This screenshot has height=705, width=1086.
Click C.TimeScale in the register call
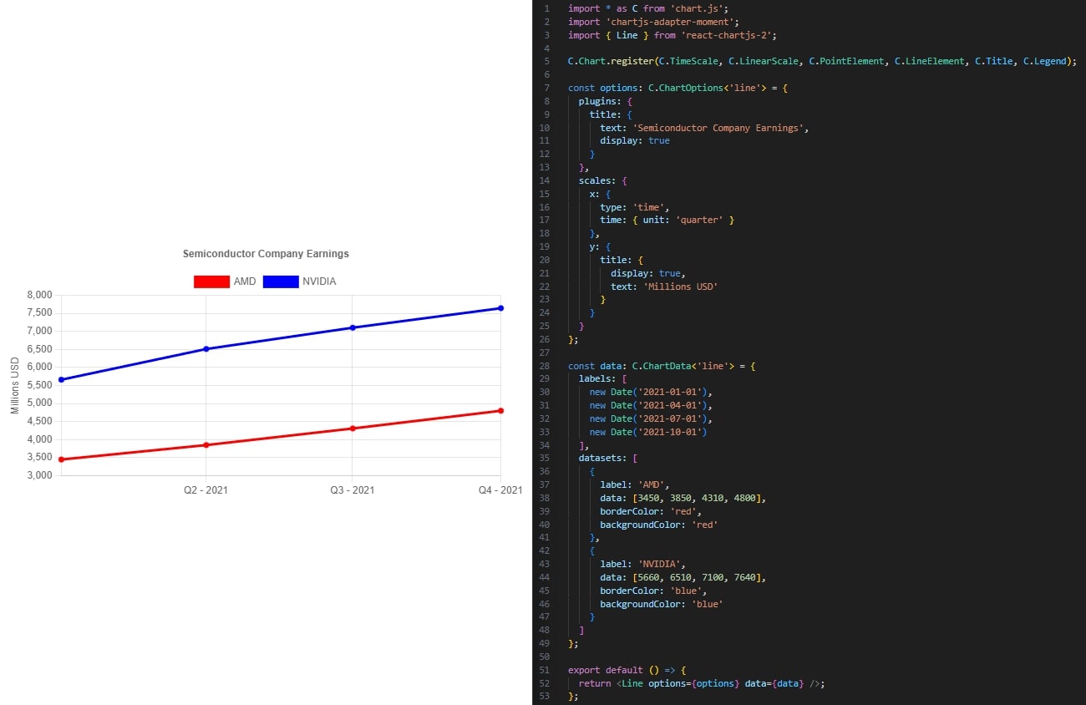[690, 61]
